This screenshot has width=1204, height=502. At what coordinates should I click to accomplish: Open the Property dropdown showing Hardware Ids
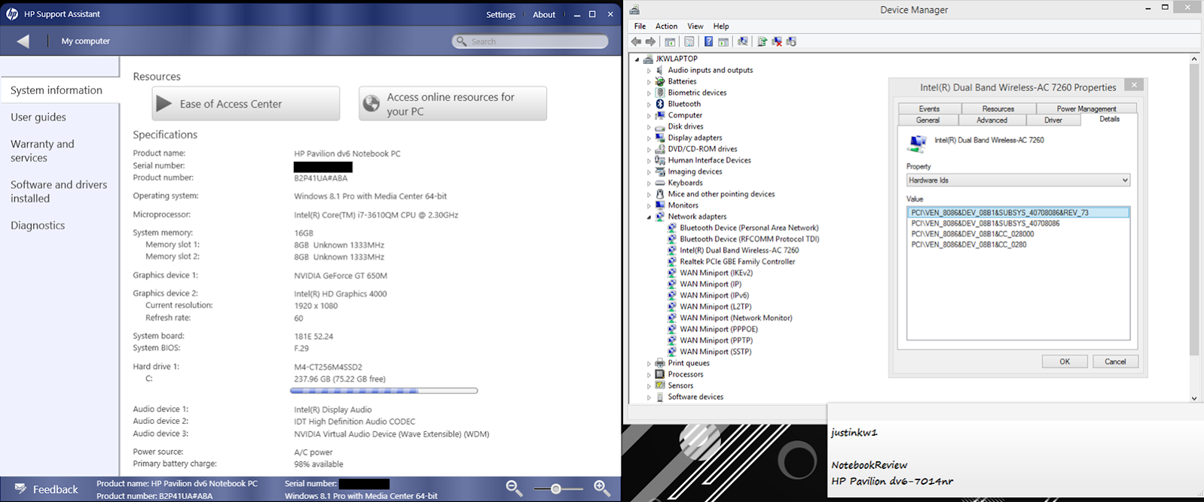click(1018, 180)
